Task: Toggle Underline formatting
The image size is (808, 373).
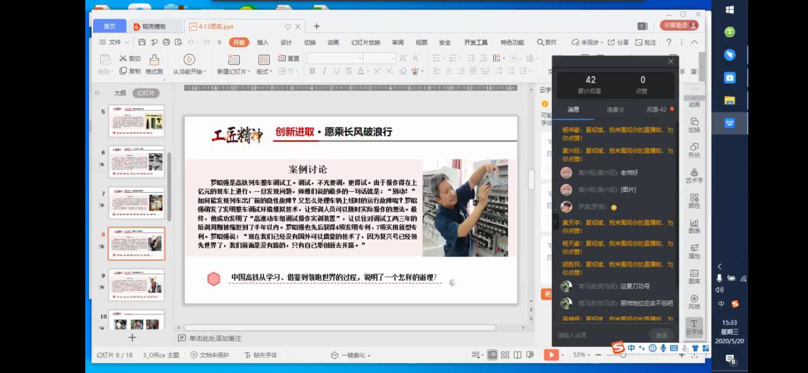Action: click(x=336, y=71)
